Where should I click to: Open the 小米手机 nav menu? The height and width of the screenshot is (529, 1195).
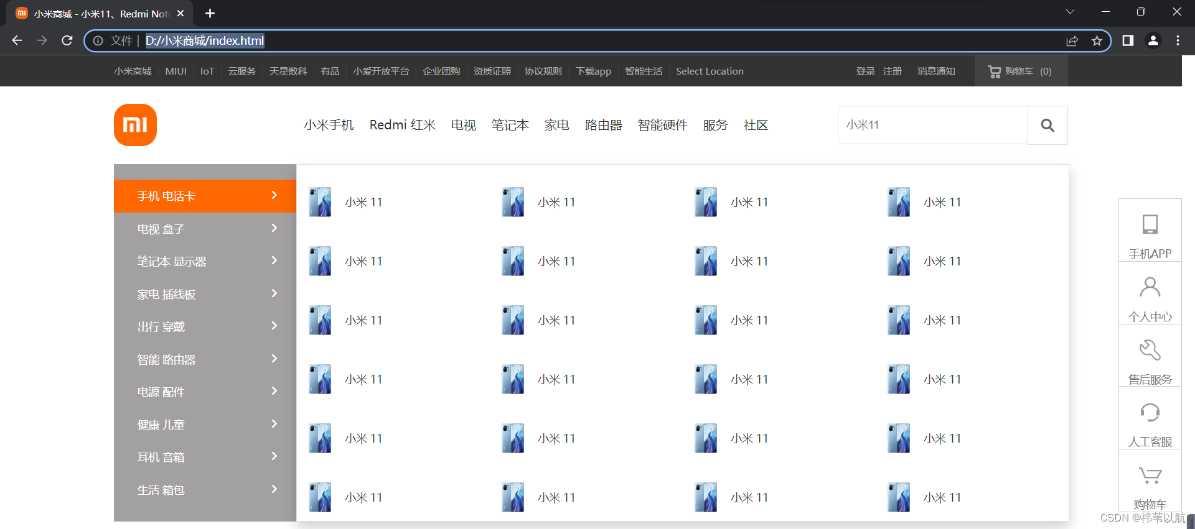[329, 125]
